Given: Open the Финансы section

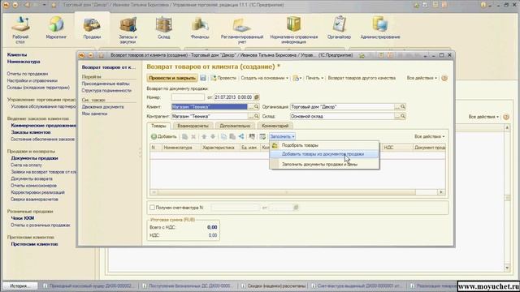Looking at the screenshot, I should coord(200,28).
